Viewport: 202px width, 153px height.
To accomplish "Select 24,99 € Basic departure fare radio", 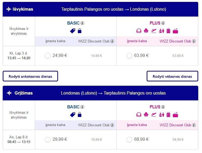I will (48, 56).
